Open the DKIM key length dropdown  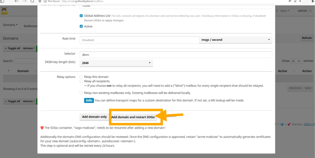click(116, 63)
